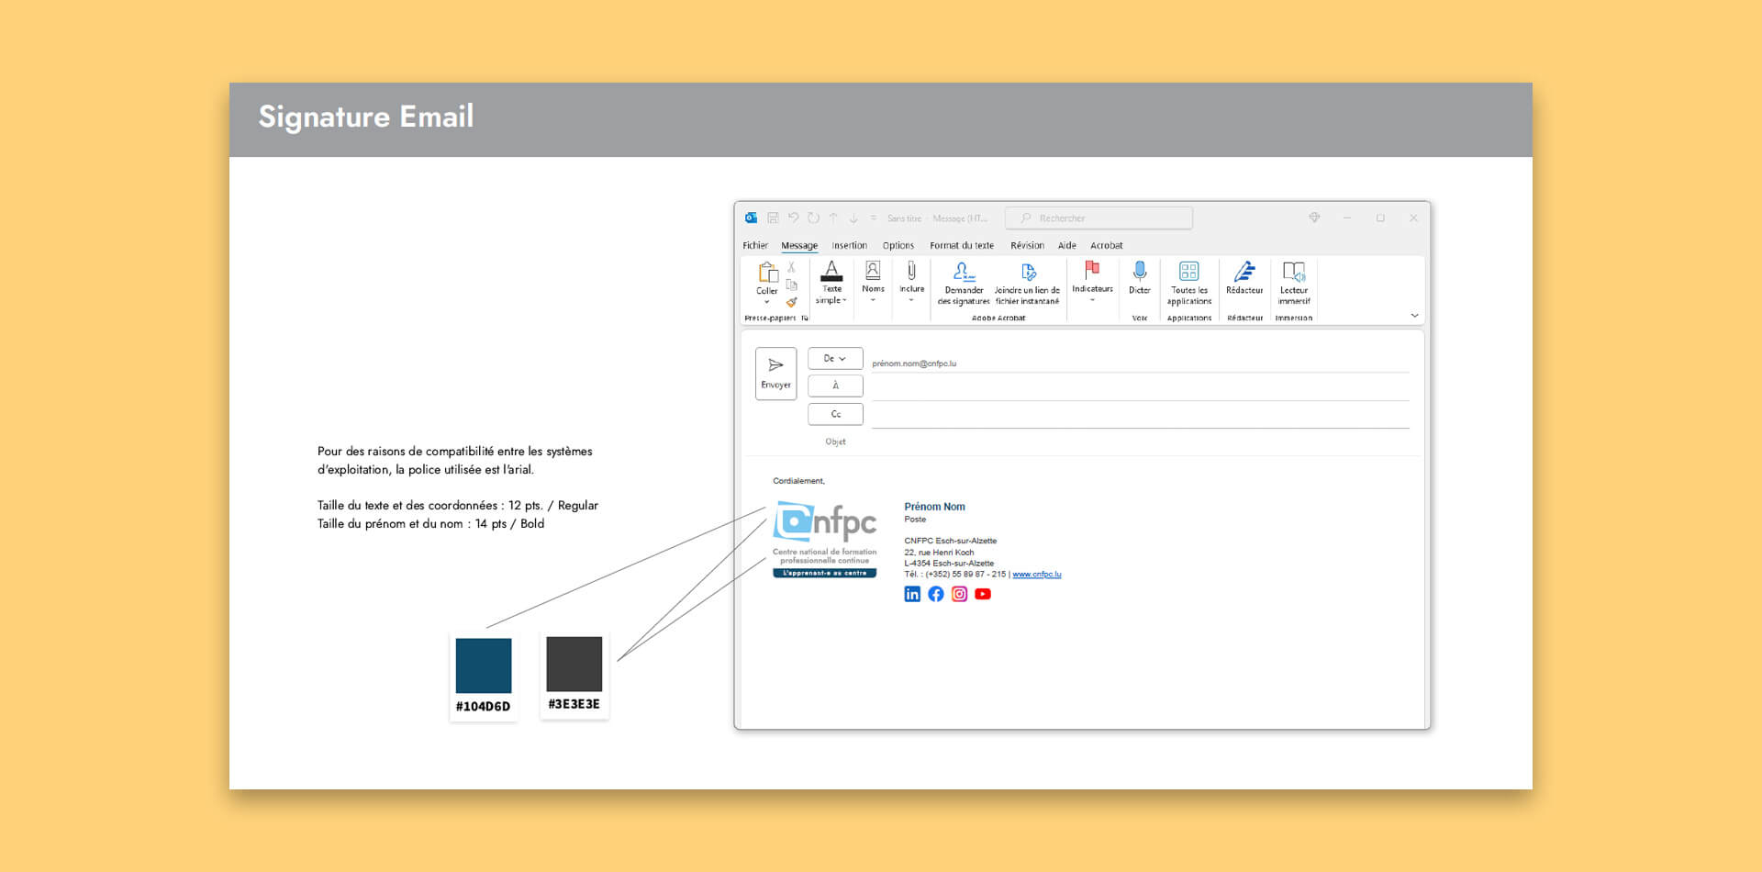The width and height of the screenshot is (1762, 872).
Task: Open Toutes les applications
Action: (1189, 283)
